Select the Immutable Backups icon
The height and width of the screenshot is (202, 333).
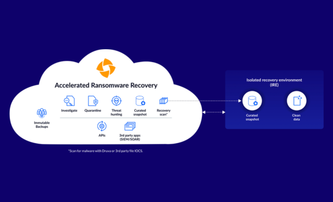click(42, 113)
